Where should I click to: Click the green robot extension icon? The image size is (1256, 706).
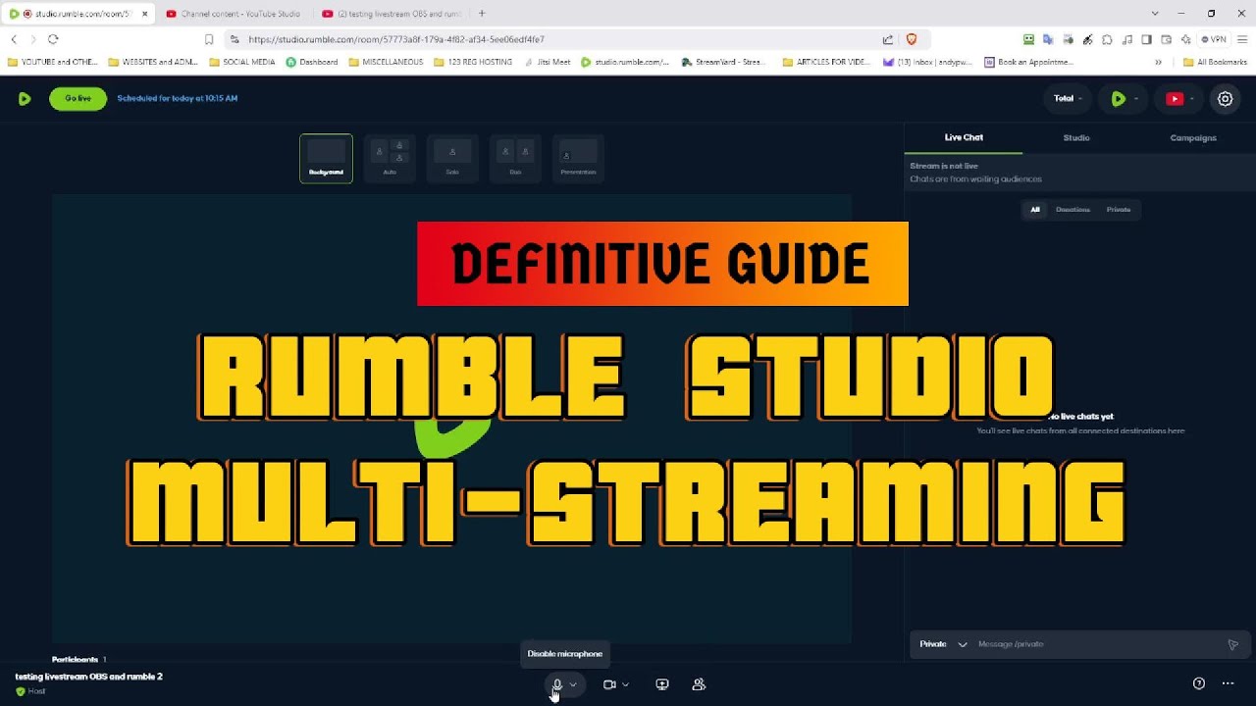(1028, 39)
